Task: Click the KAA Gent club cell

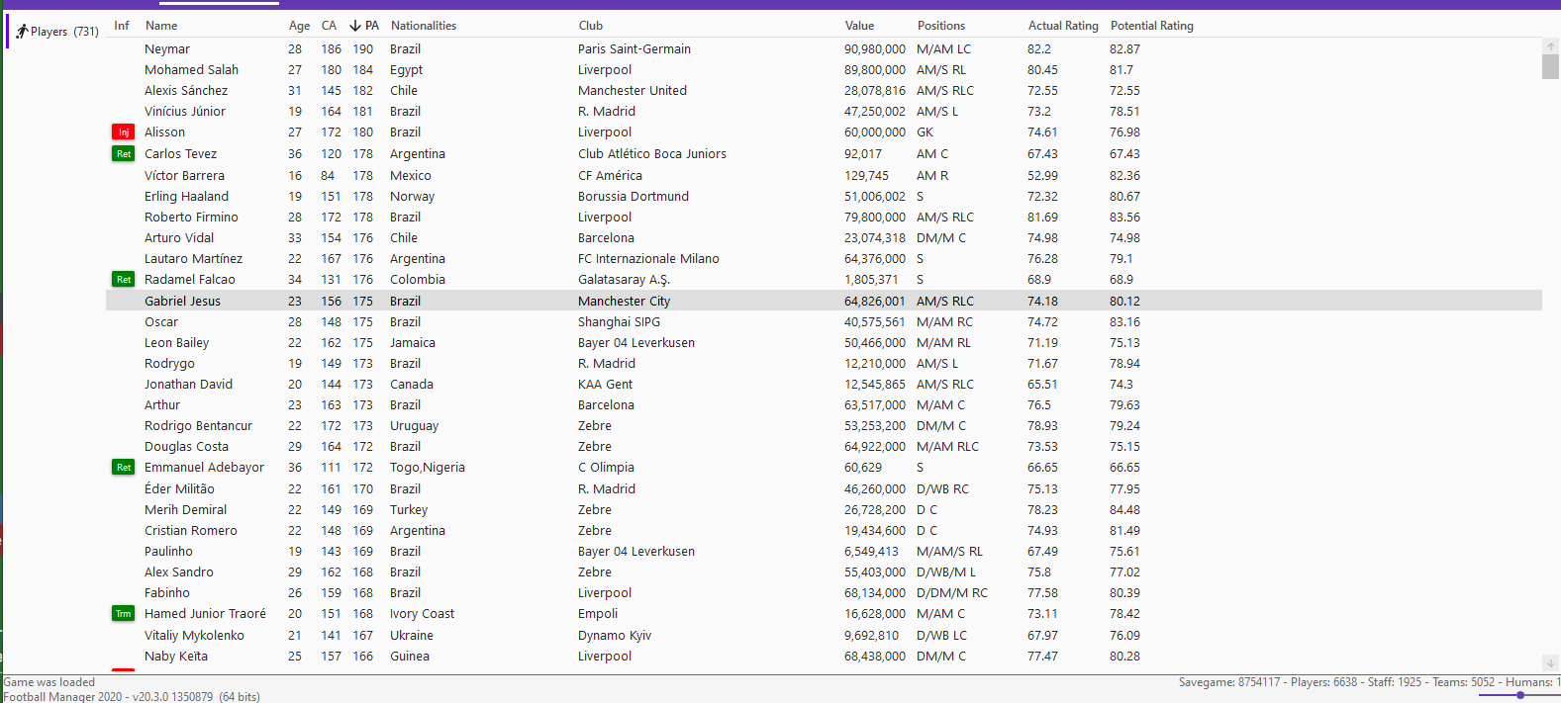Action: coord(605,385)
